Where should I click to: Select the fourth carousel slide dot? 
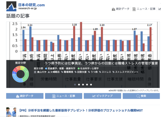click(x=87, y=85)
